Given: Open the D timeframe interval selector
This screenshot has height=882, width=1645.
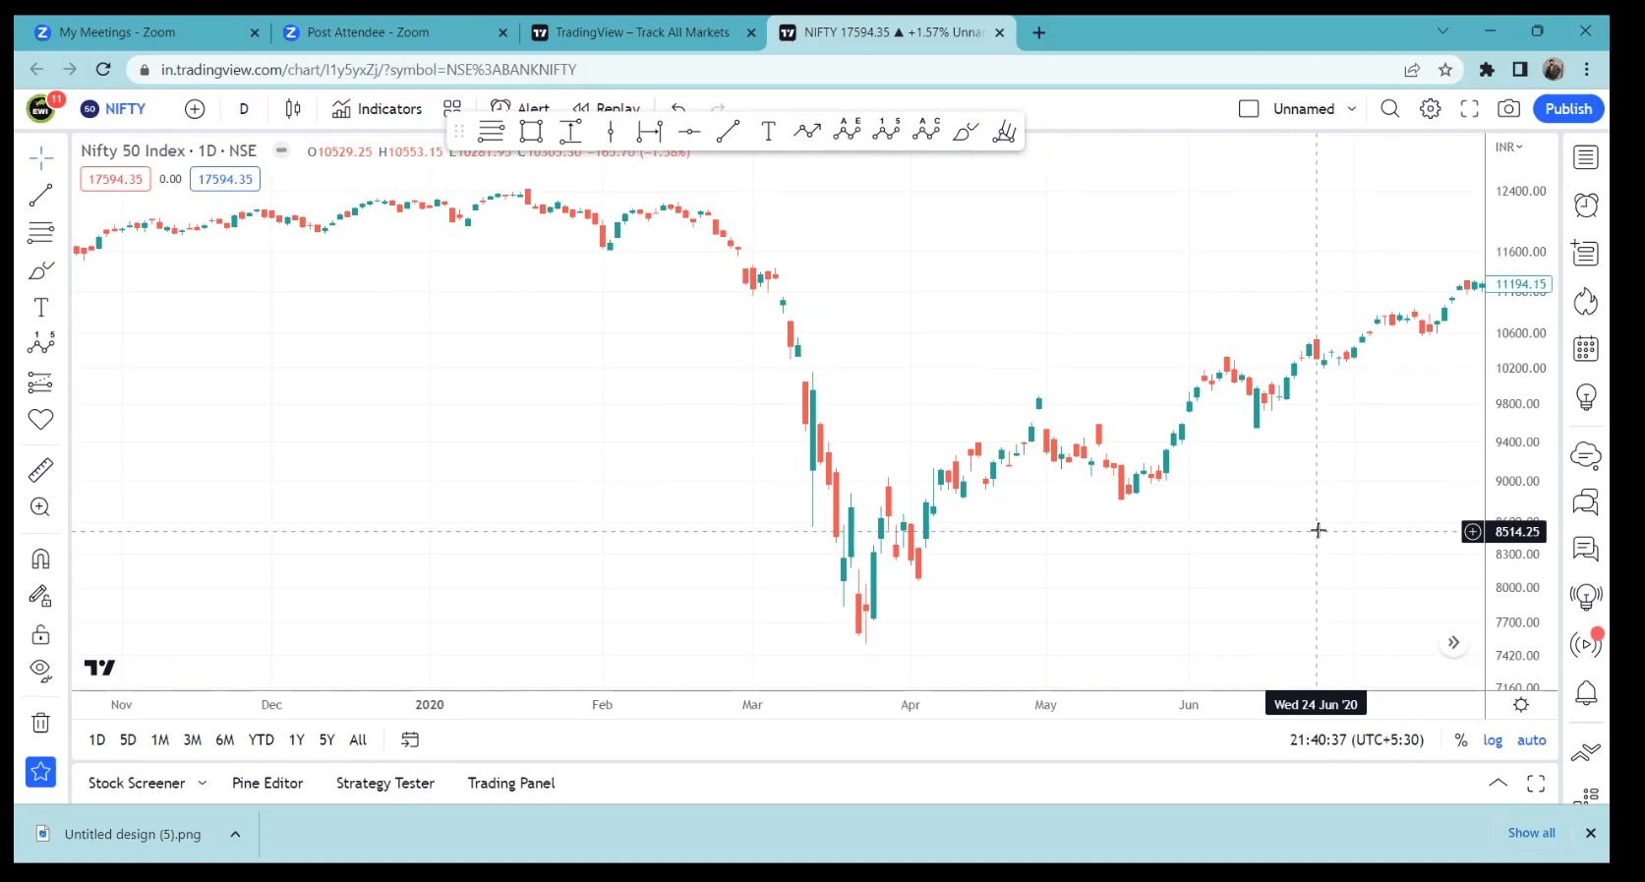Looking at the screenshot, I should (x=244, y=109).
